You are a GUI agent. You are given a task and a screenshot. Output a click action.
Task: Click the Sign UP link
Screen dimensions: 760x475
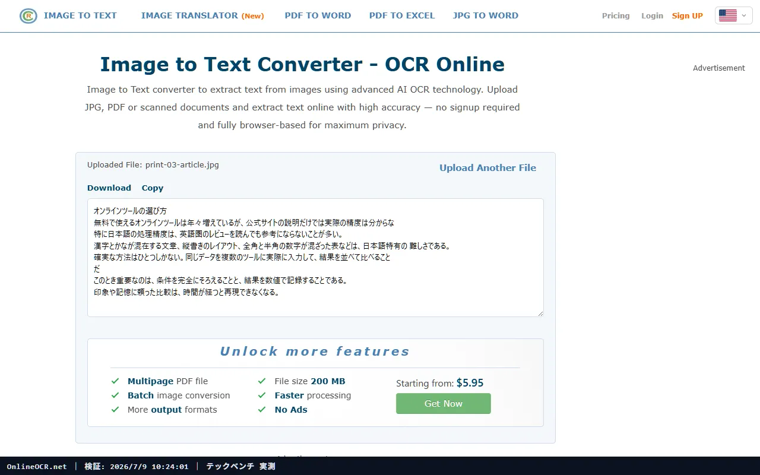[x=688, y=16]
